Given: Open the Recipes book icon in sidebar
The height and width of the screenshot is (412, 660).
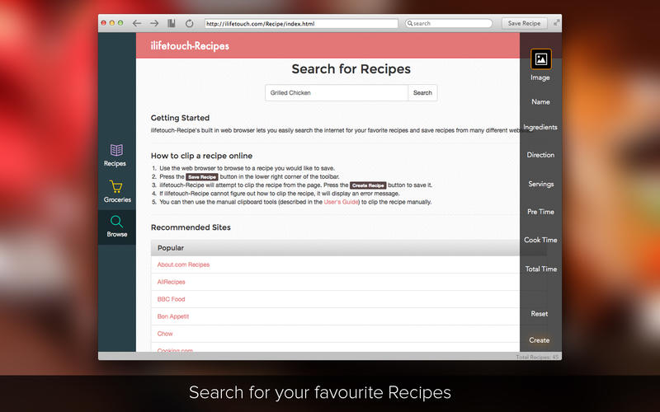Looking at the screenshot, I should coord(116,150).
